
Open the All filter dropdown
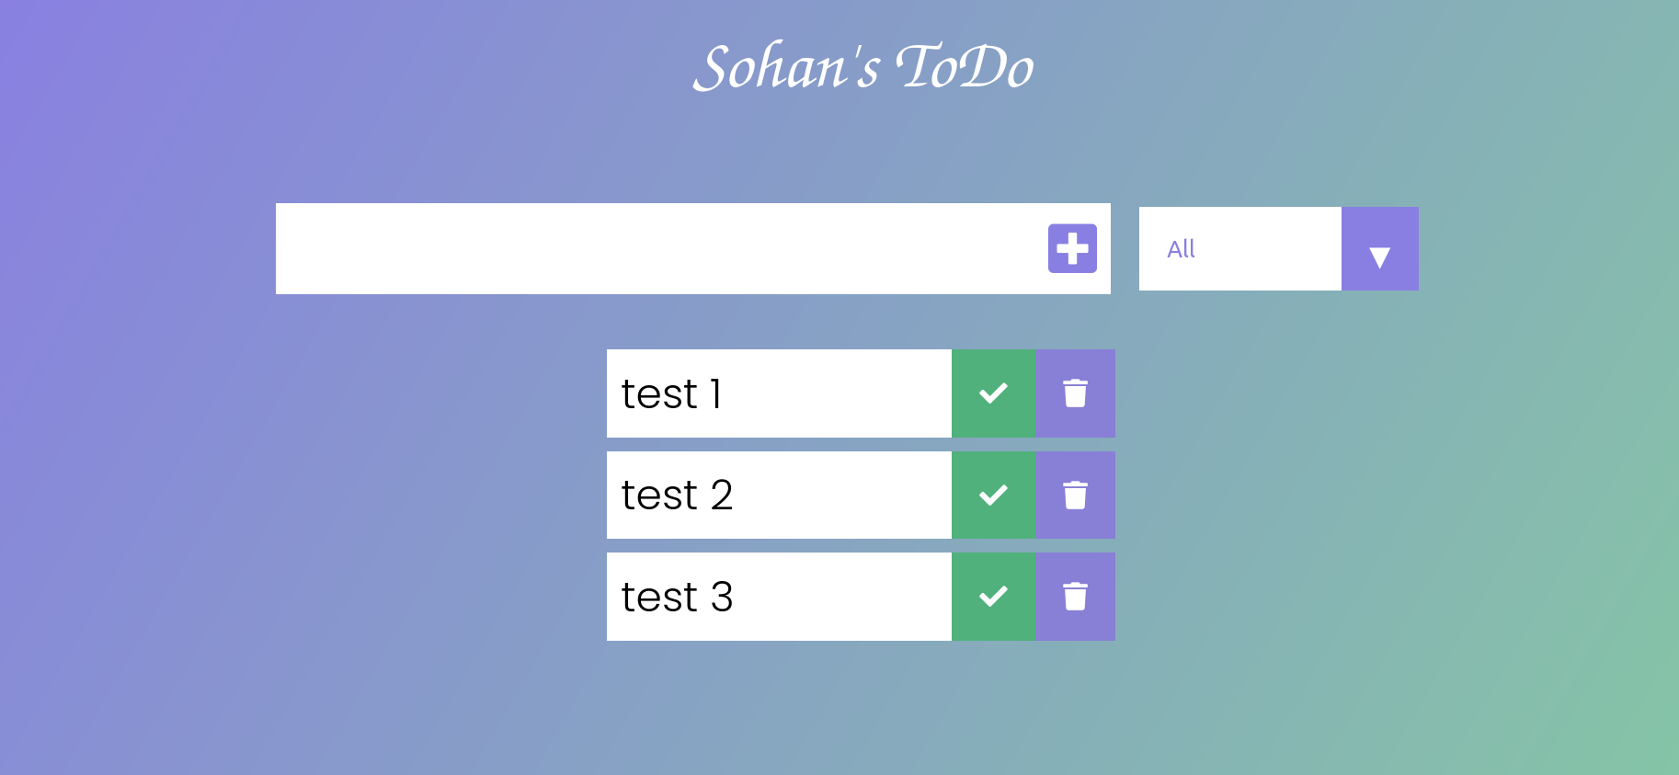pyautogui.click(x=1278, y=248)
